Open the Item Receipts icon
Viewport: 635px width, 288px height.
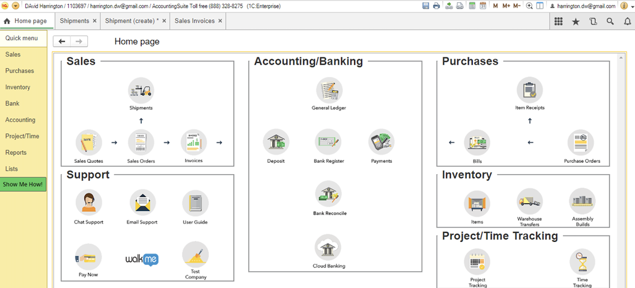pos(530,90)
